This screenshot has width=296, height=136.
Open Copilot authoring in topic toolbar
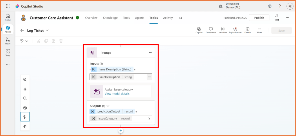[199, 30]
